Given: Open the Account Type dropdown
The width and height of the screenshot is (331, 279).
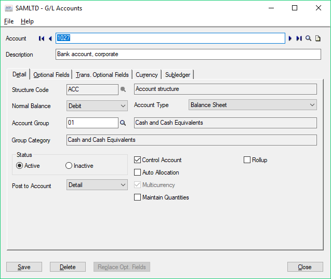Looking at the screenshot, I should (x=253, y=105).
